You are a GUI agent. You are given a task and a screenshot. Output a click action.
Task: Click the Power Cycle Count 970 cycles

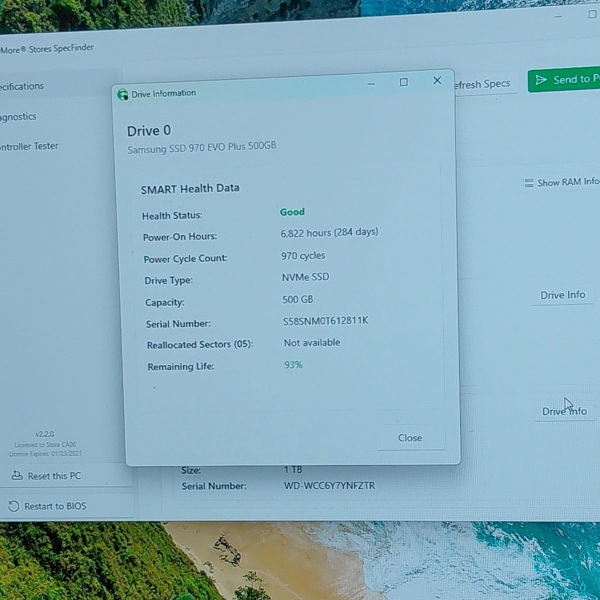pyautogui.click(x=303, y=255)
